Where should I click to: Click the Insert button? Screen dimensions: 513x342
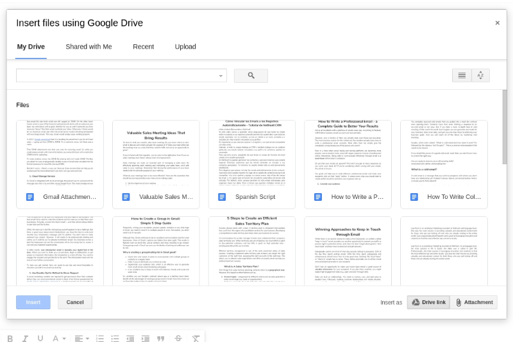(33, 302)
